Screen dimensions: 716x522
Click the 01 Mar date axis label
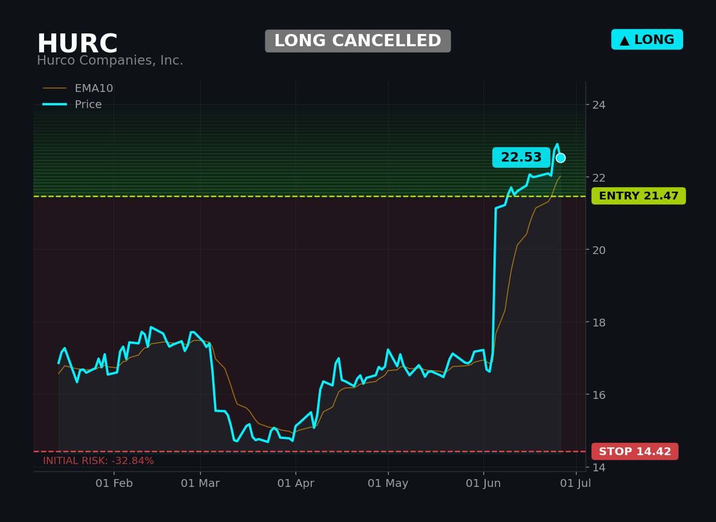pos(200,484)
